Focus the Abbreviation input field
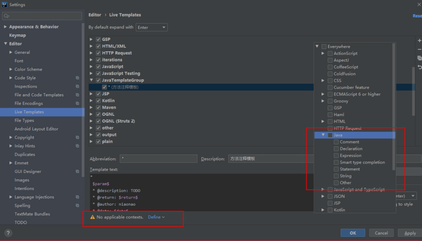This screenshot has height=241, width=422. 159,159
